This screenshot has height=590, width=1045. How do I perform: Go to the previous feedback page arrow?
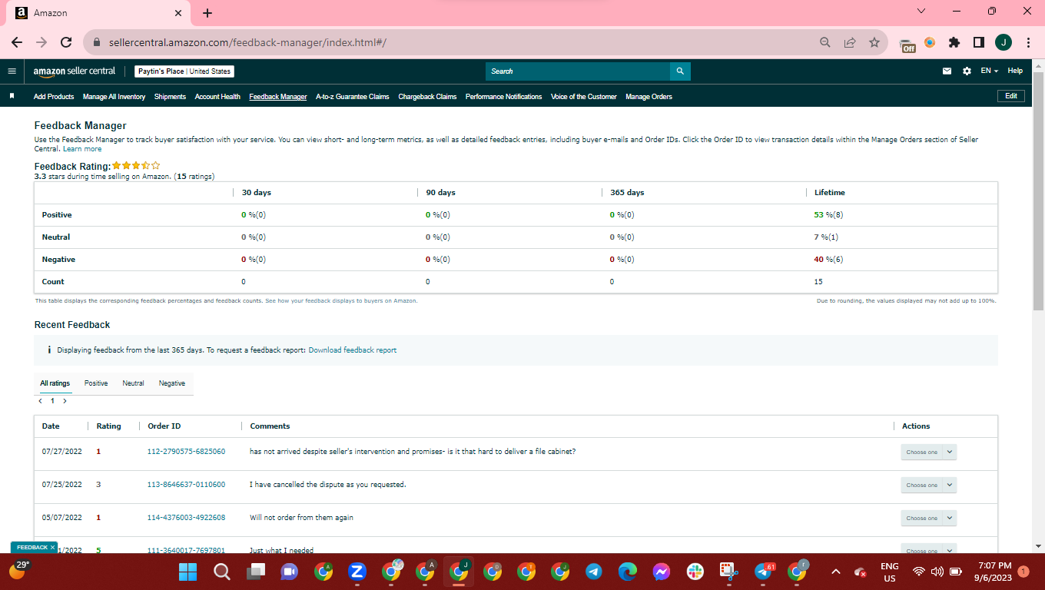[40, 401]
